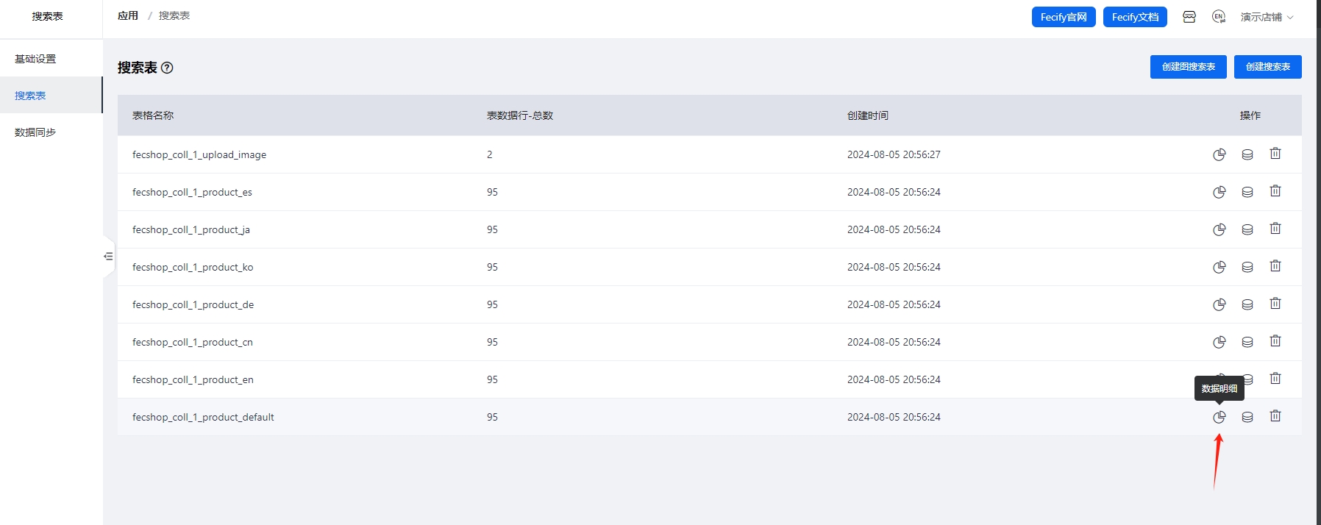Image resolution: width=1321 pixels, height=525 pixels.
Task: Open data details for fecshop_coll_1_product_cn
Action: pos(1219,342)
